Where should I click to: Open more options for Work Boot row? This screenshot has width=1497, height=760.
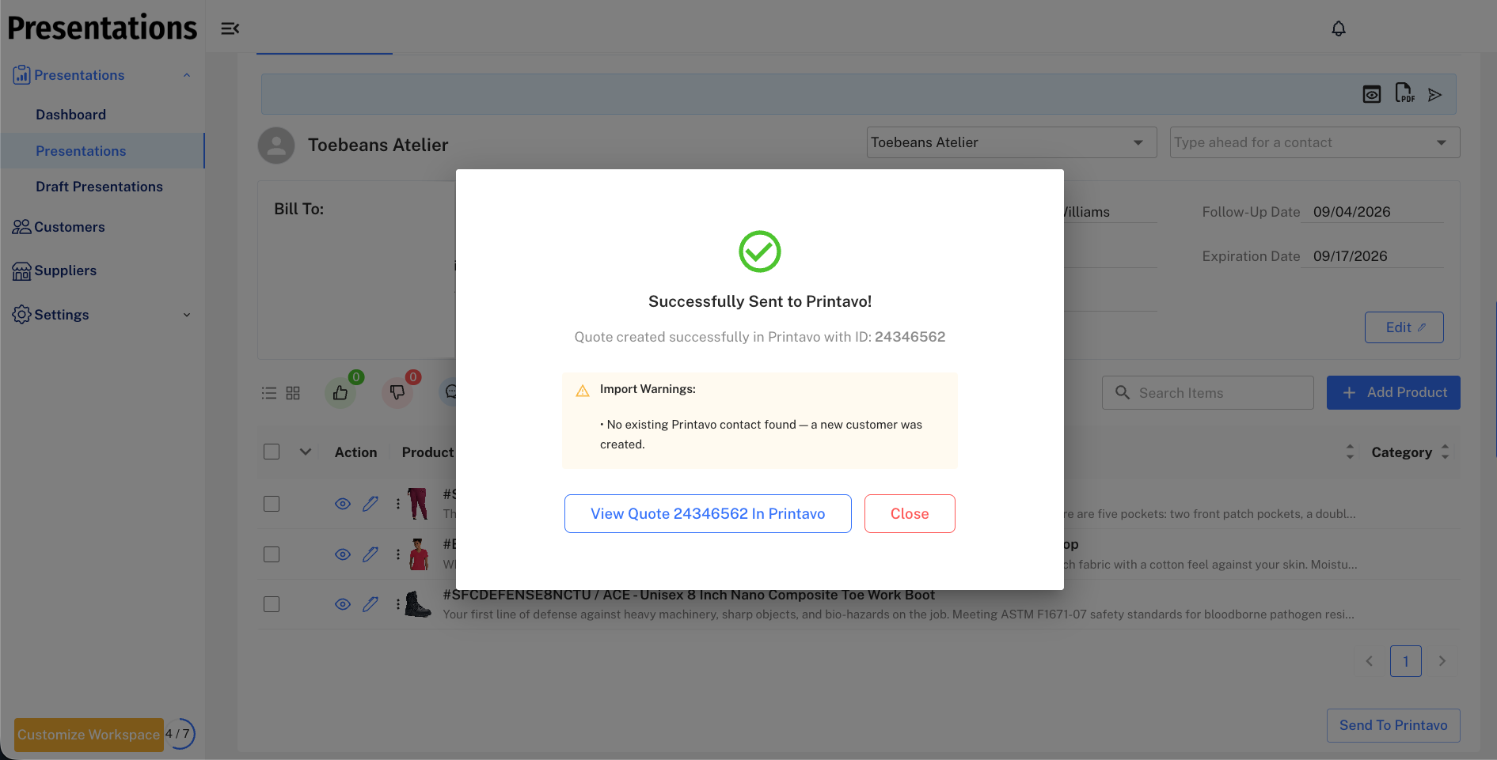[x=397, y=604]
